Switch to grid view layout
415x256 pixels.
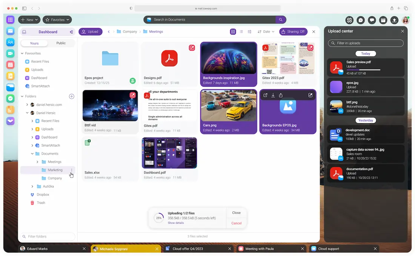233,31
